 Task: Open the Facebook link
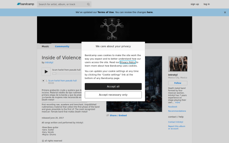click(173, 107)
